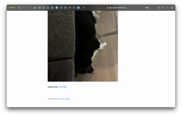The height and width of the screenshot is (116, 182).
Task: Click the square text-cursor extension icon
Action: pyautogui.click(x=48, y=8)
